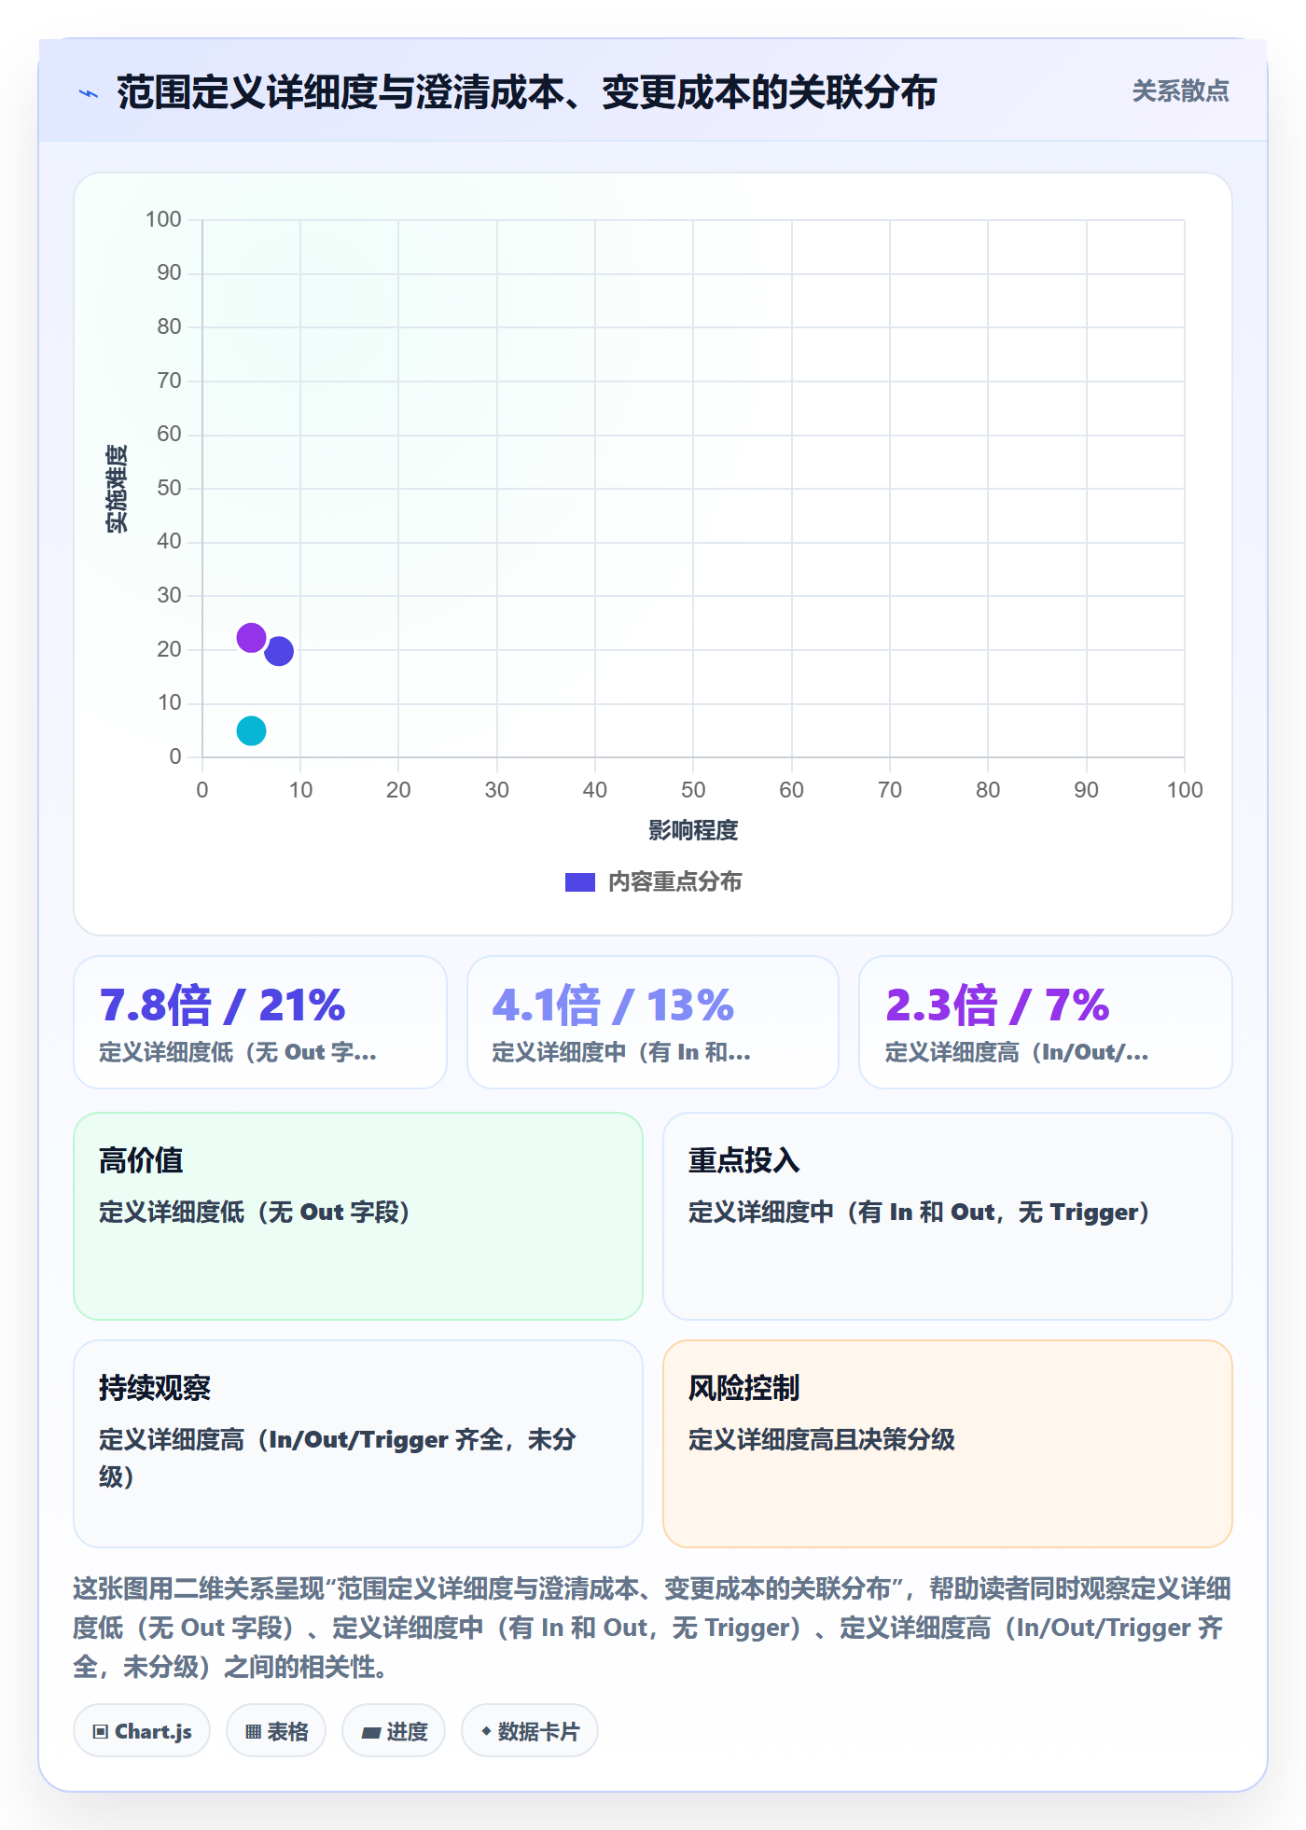Select the 关系散点 label in the header

(1180, 91)
